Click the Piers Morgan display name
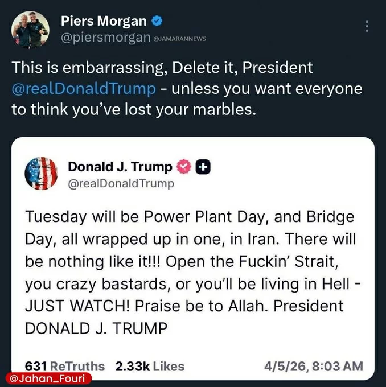 coord(104,22)
